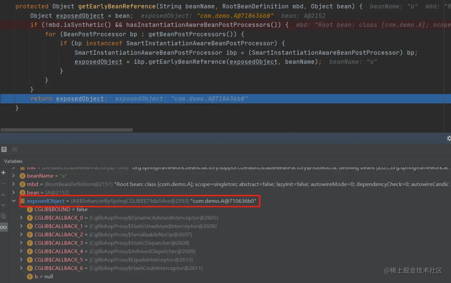Screen dimensions: 451x283
Task: Click the field icon beside CGLIB$BOUND
Action: [x=30, y=210]
